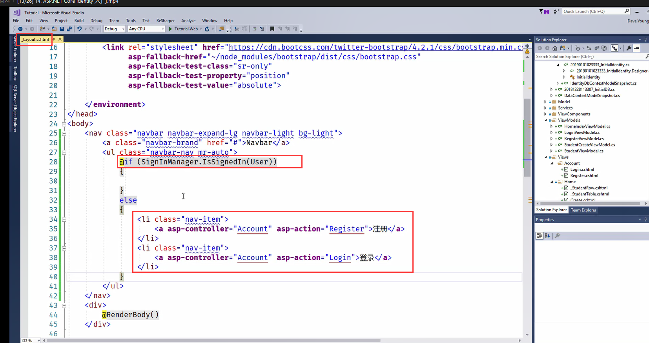Click Quick Launch search box
Screen dimensions: 649x343
click(x=596, y=11)
